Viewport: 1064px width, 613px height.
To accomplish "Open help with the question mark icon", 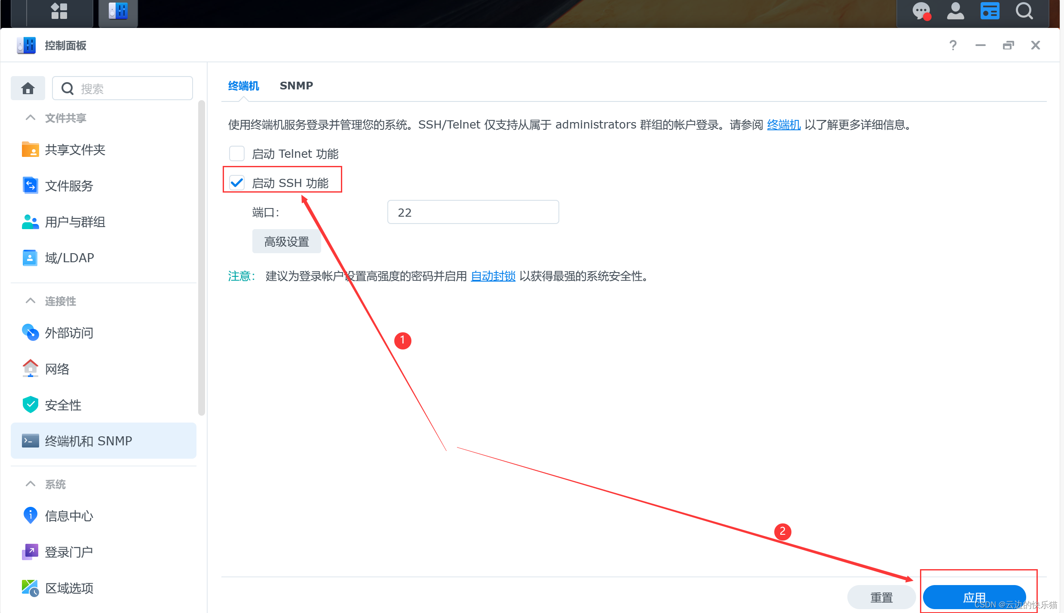I will 953,45.
